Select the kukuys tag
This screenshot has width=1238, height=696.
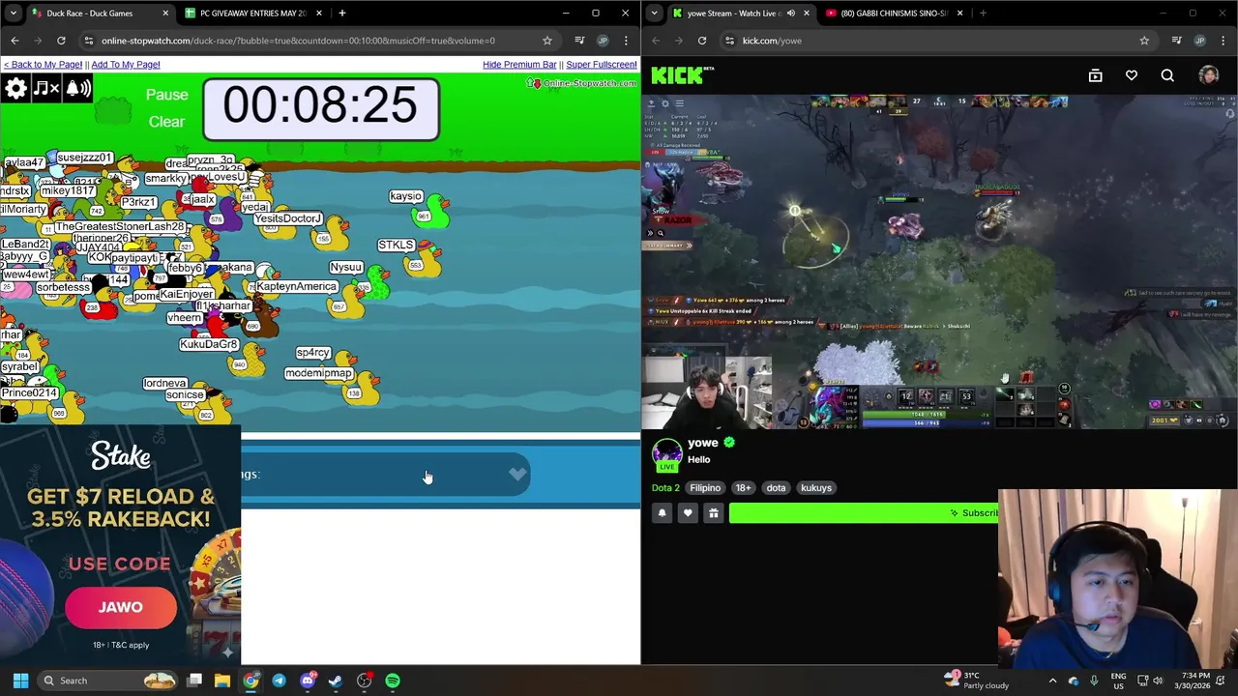click(x=815, y=488)
